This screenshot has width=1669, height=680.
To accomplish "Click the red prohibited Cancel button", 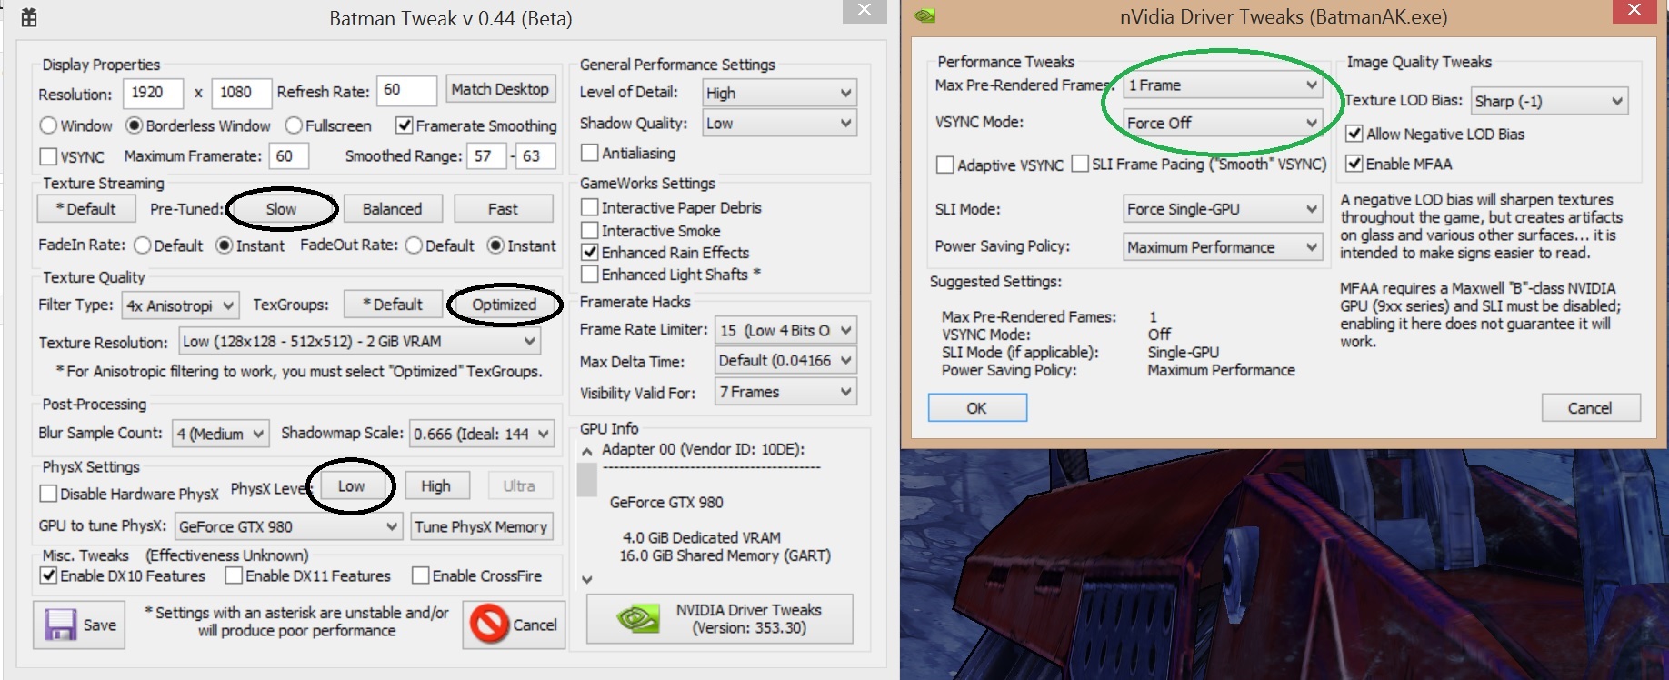I will 514,625.
